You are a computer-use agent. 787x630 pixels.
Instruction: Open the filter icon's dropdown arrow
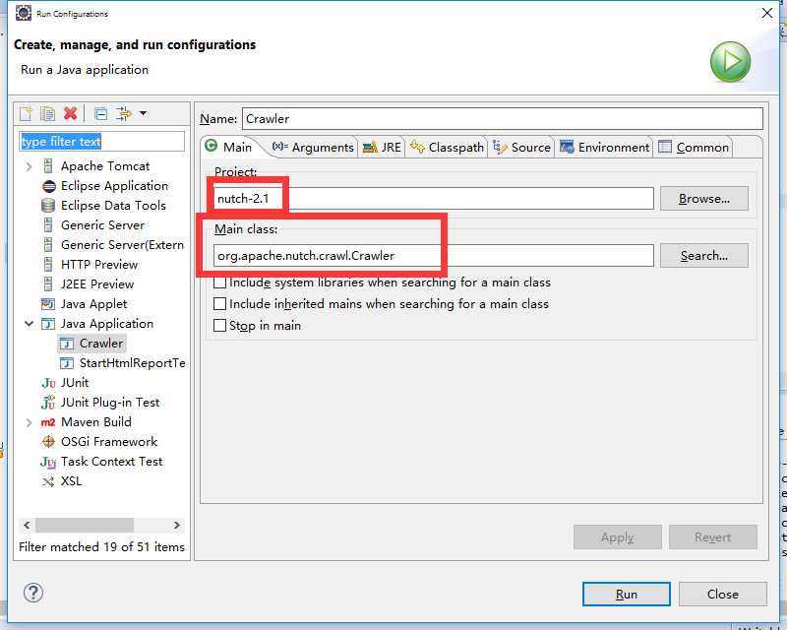(143, 113)
